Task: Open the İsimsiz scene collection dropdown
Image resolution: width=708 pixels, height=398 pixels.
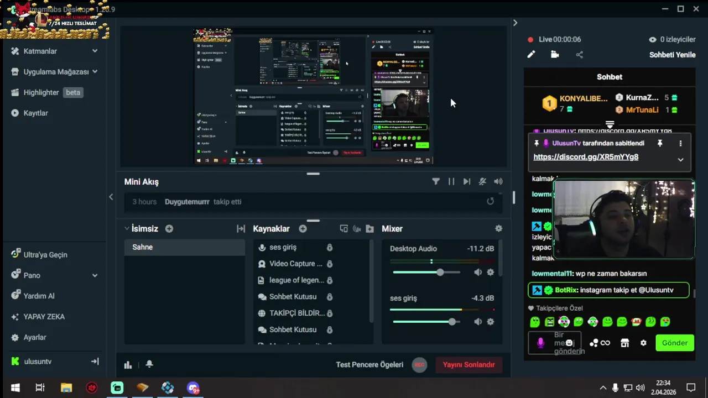Action: coord(142,228)
